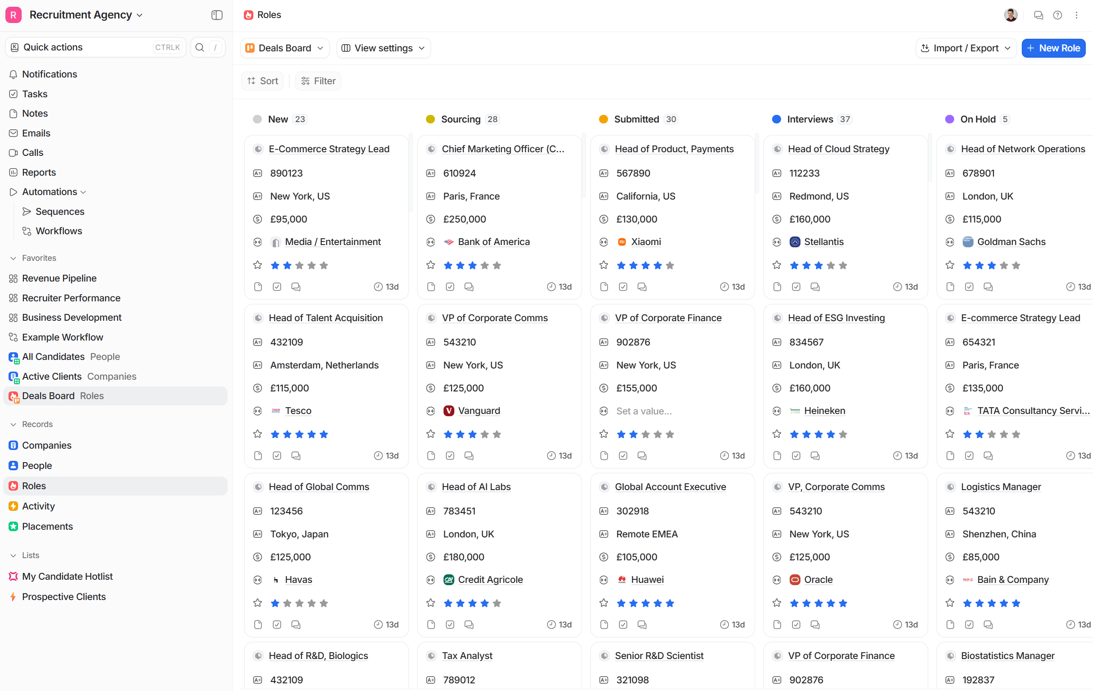Viewport: 1093px width, 691px height.
Task: Set fifth rating star on VP of Corporate Comms
Action: pyautogui.click(x=497, y=434)
